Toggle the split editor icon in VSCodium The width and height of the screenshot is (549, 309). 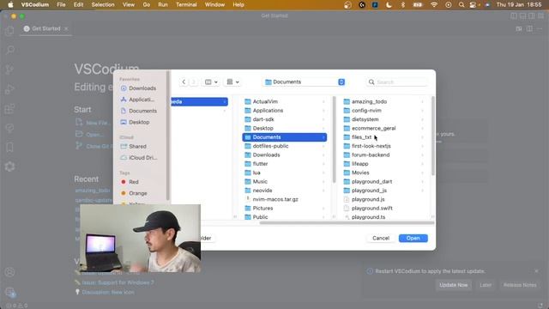(529, 28)
